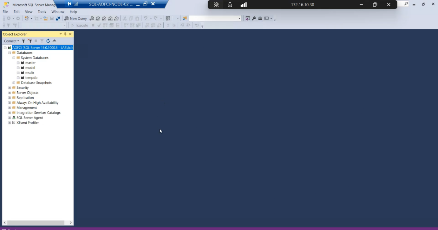Click the Activity Monitor icon in toolbar

point(168,18)
